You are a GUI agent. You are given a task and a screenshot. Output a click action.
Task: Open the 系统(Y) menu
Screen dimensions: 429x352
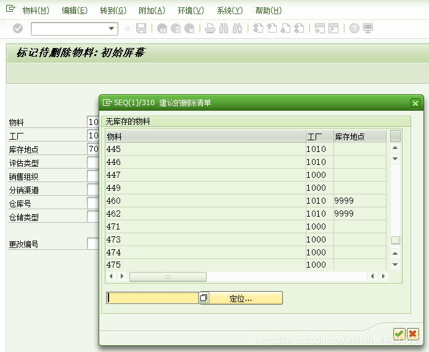(x=229, y=10)
